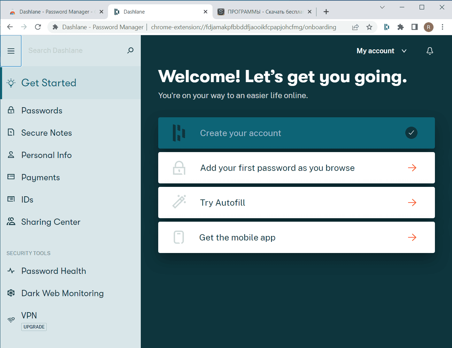Click the Password Health pulse icon

coord(11,271)
